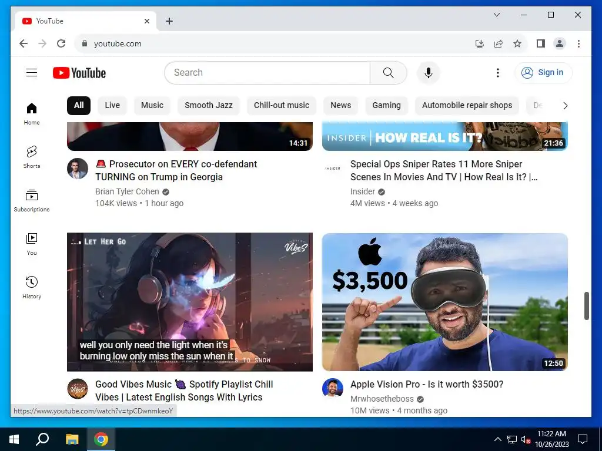Screen dimensions: 602x451
Task: Choose the Chill-out music chip
Action: pyautogui.click(x=282, y=106)
